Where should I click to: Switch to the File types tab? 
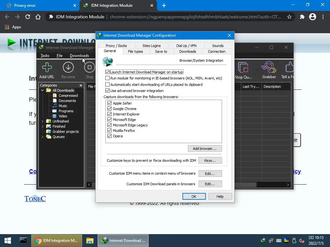pos(135,51)
